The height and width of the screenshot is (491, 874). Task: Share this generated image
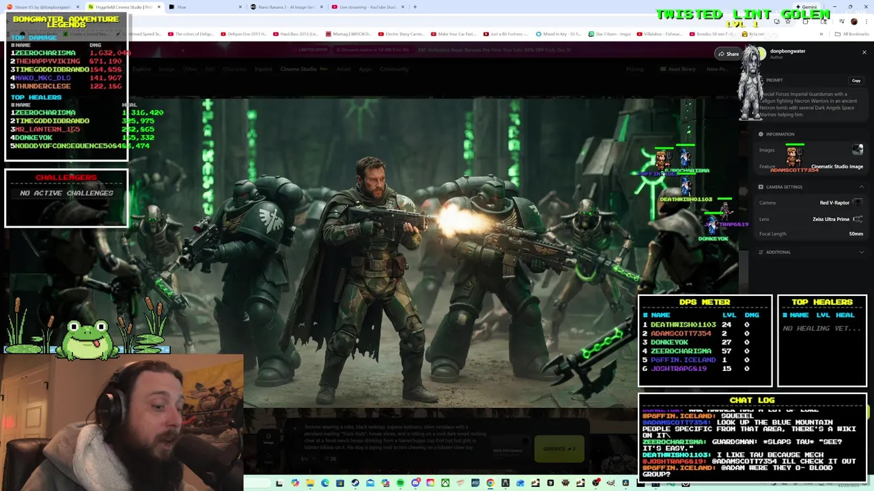(x=729, y=54)
